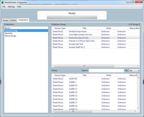Open the search By dropdown
This screenshot has height=117, width=144.
(x=134, y=71)
